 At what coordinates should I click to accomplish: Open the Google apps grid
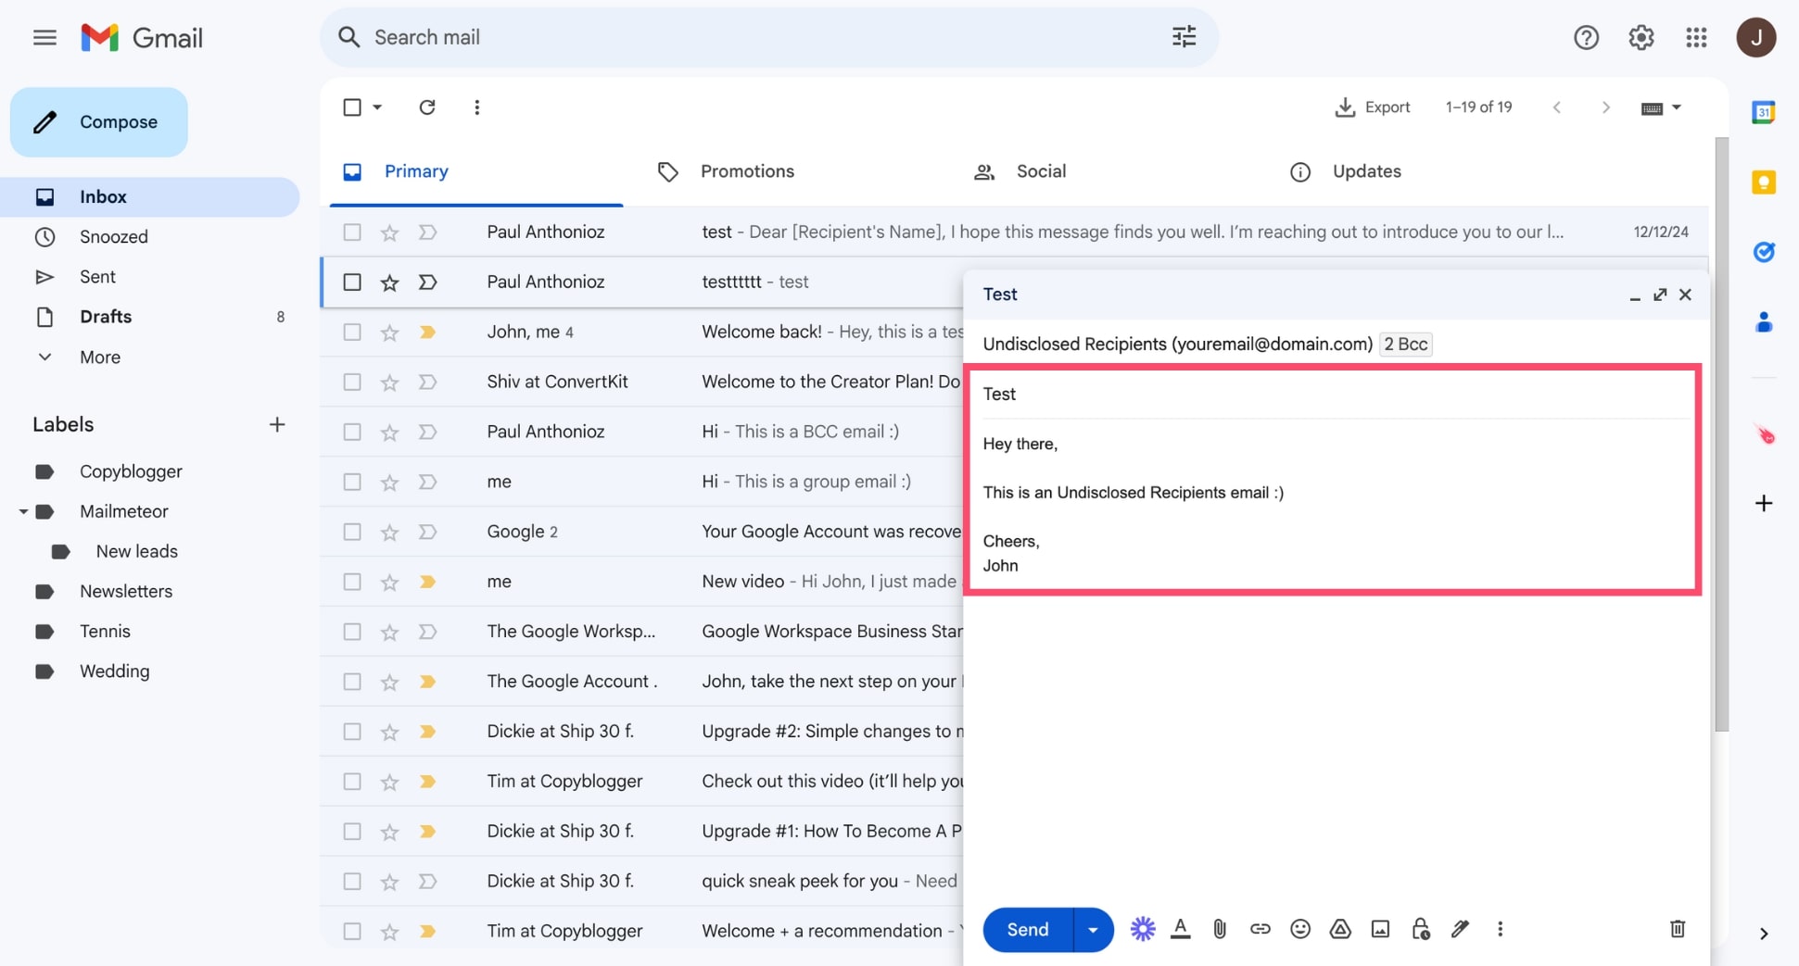(1696, 38)
